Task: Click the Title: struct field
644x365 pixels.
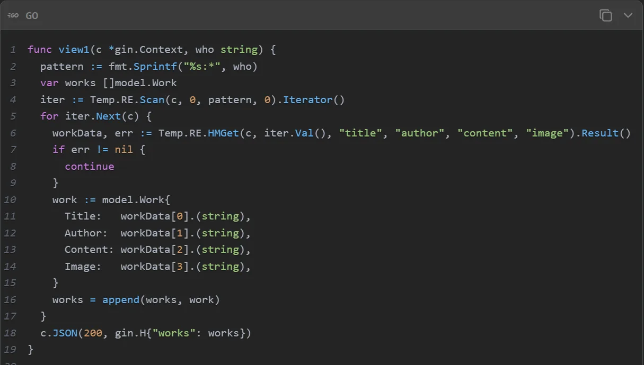Action: coord(83,216)
